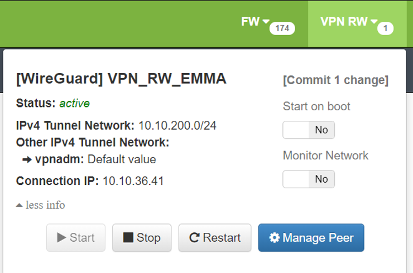Viewport: 413px width, 273px height.
Task: Click the black square Stop icon
Action: [x=128, y=238]
